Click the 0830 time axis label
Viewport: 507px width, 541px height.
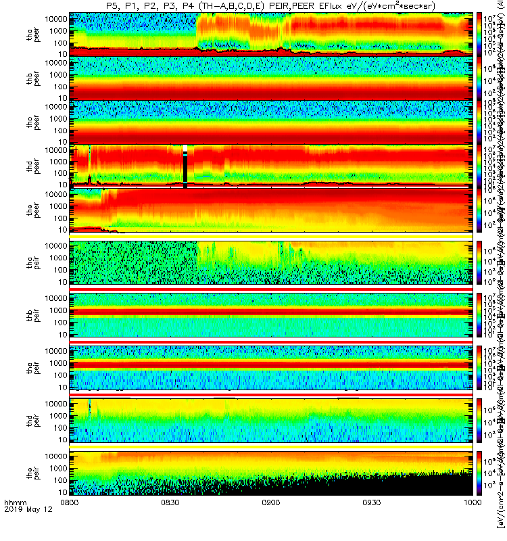click(170, 502)
